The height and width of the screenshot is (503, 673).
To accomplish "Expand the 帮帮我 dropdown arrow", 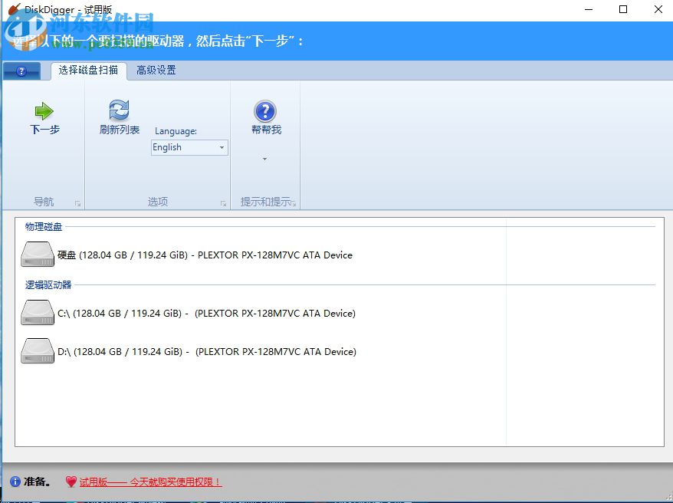I will coord(264,159).
